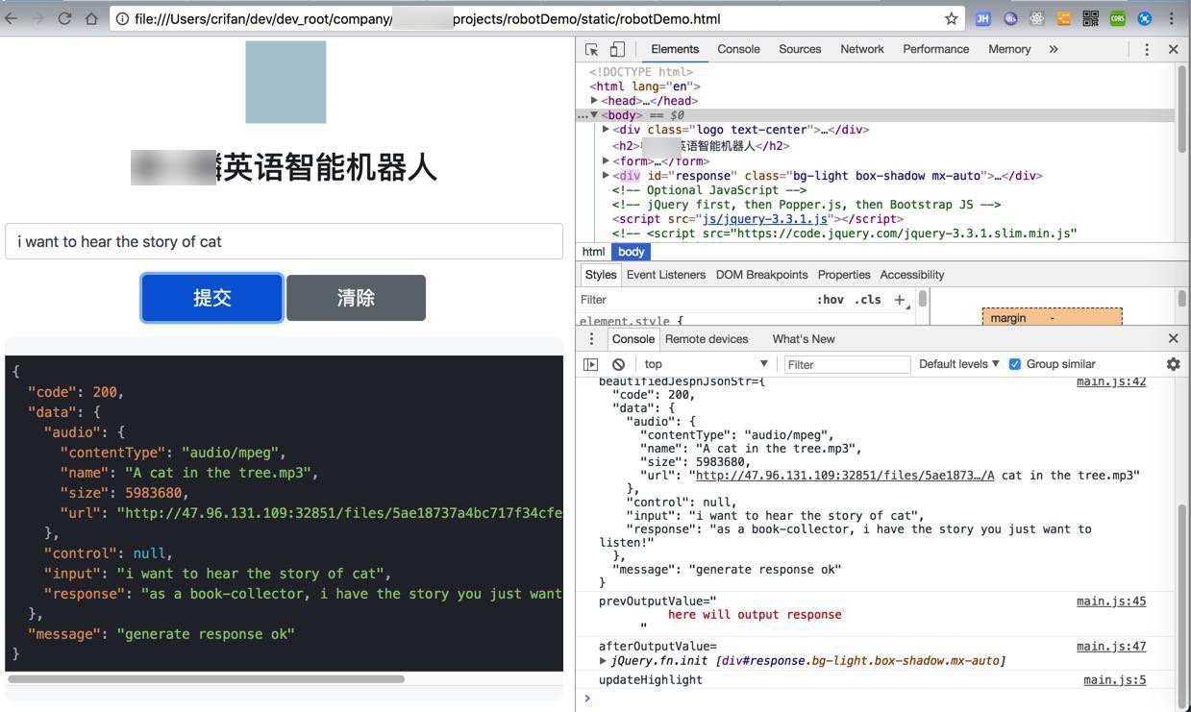The height and width of the screenshot is (712, 1191).
Task: Switch to the Elements tab
Action: pos(675,49)
